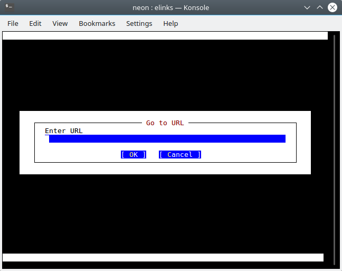This screenshot has width=342, height=271.
Task: Click the 'Enter URL' label
Action: 64,131
